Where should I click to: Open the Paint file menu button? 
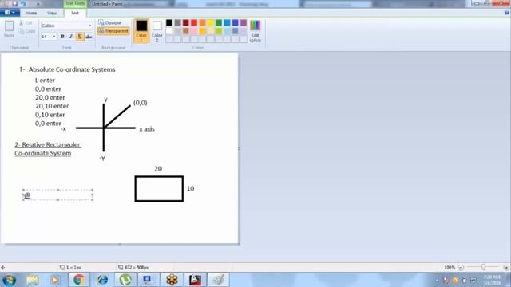pos(9,13)
